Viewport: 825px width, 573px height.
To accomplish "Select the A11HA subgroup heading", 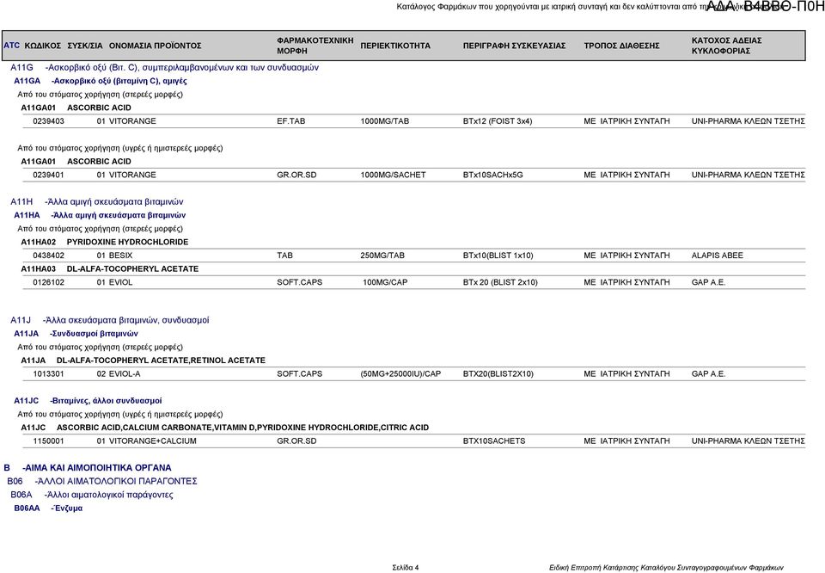I will coord(100,215).
